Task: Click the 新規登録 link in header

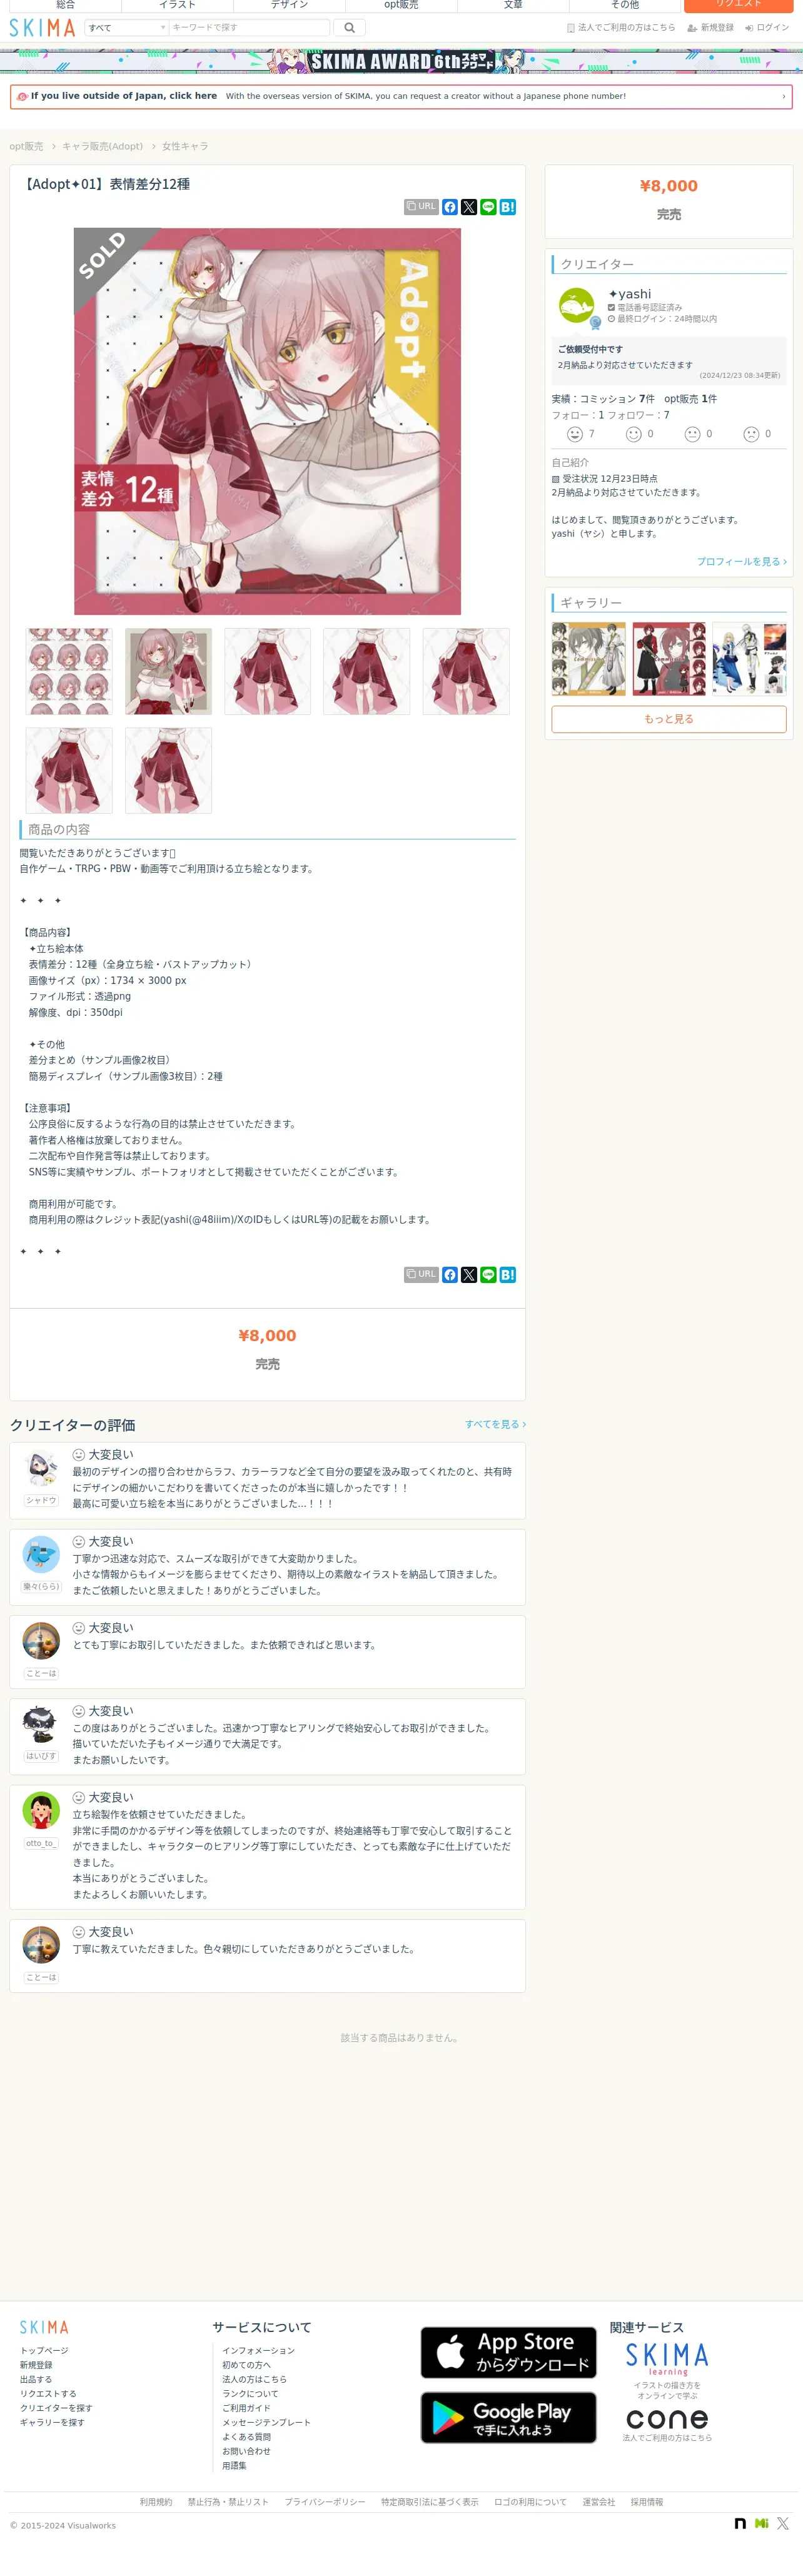Action: pos(711,28)
